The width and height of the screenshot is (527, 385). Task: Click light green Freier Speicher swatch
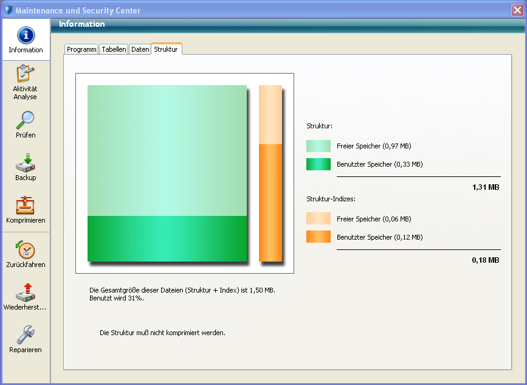[x=319, y=146]
